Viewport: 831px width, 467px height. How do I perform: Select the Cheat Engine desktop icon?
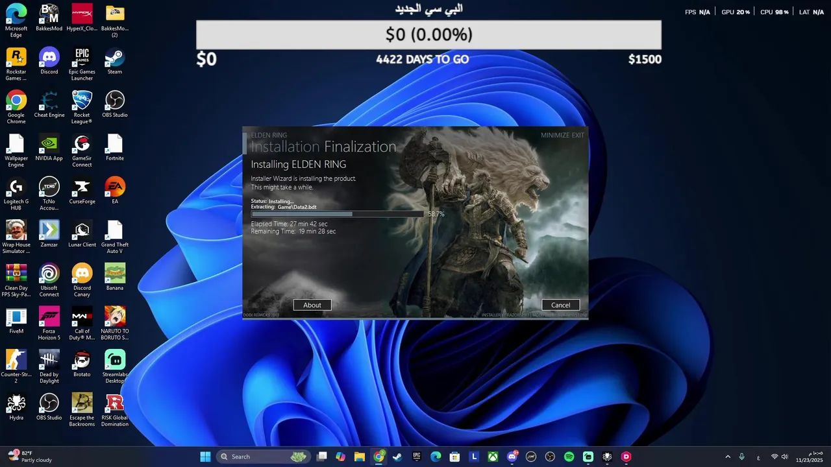pyautogui.click(x=49, y=104)
